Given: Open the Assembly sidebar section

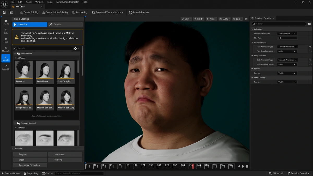Looking at the screenshot, I should click(x=6, y=67).
